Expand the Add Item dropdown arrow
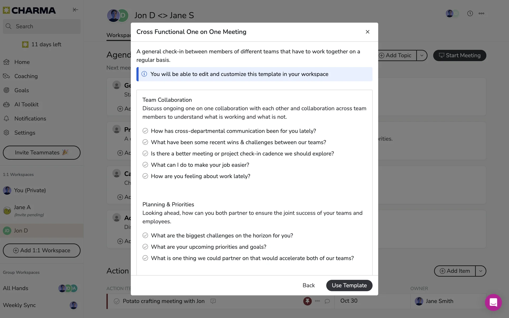 480,271
